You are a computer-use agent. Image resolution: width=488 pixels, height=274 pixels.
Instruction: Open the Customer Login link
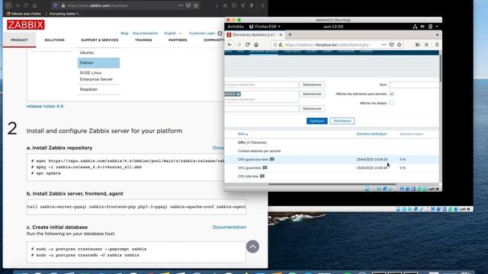(x=202, y=33)
